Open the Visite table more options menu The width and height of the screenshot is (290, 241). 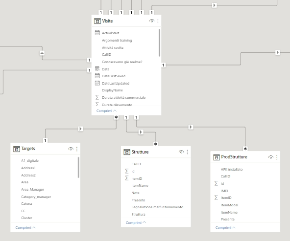coord(158,21)
